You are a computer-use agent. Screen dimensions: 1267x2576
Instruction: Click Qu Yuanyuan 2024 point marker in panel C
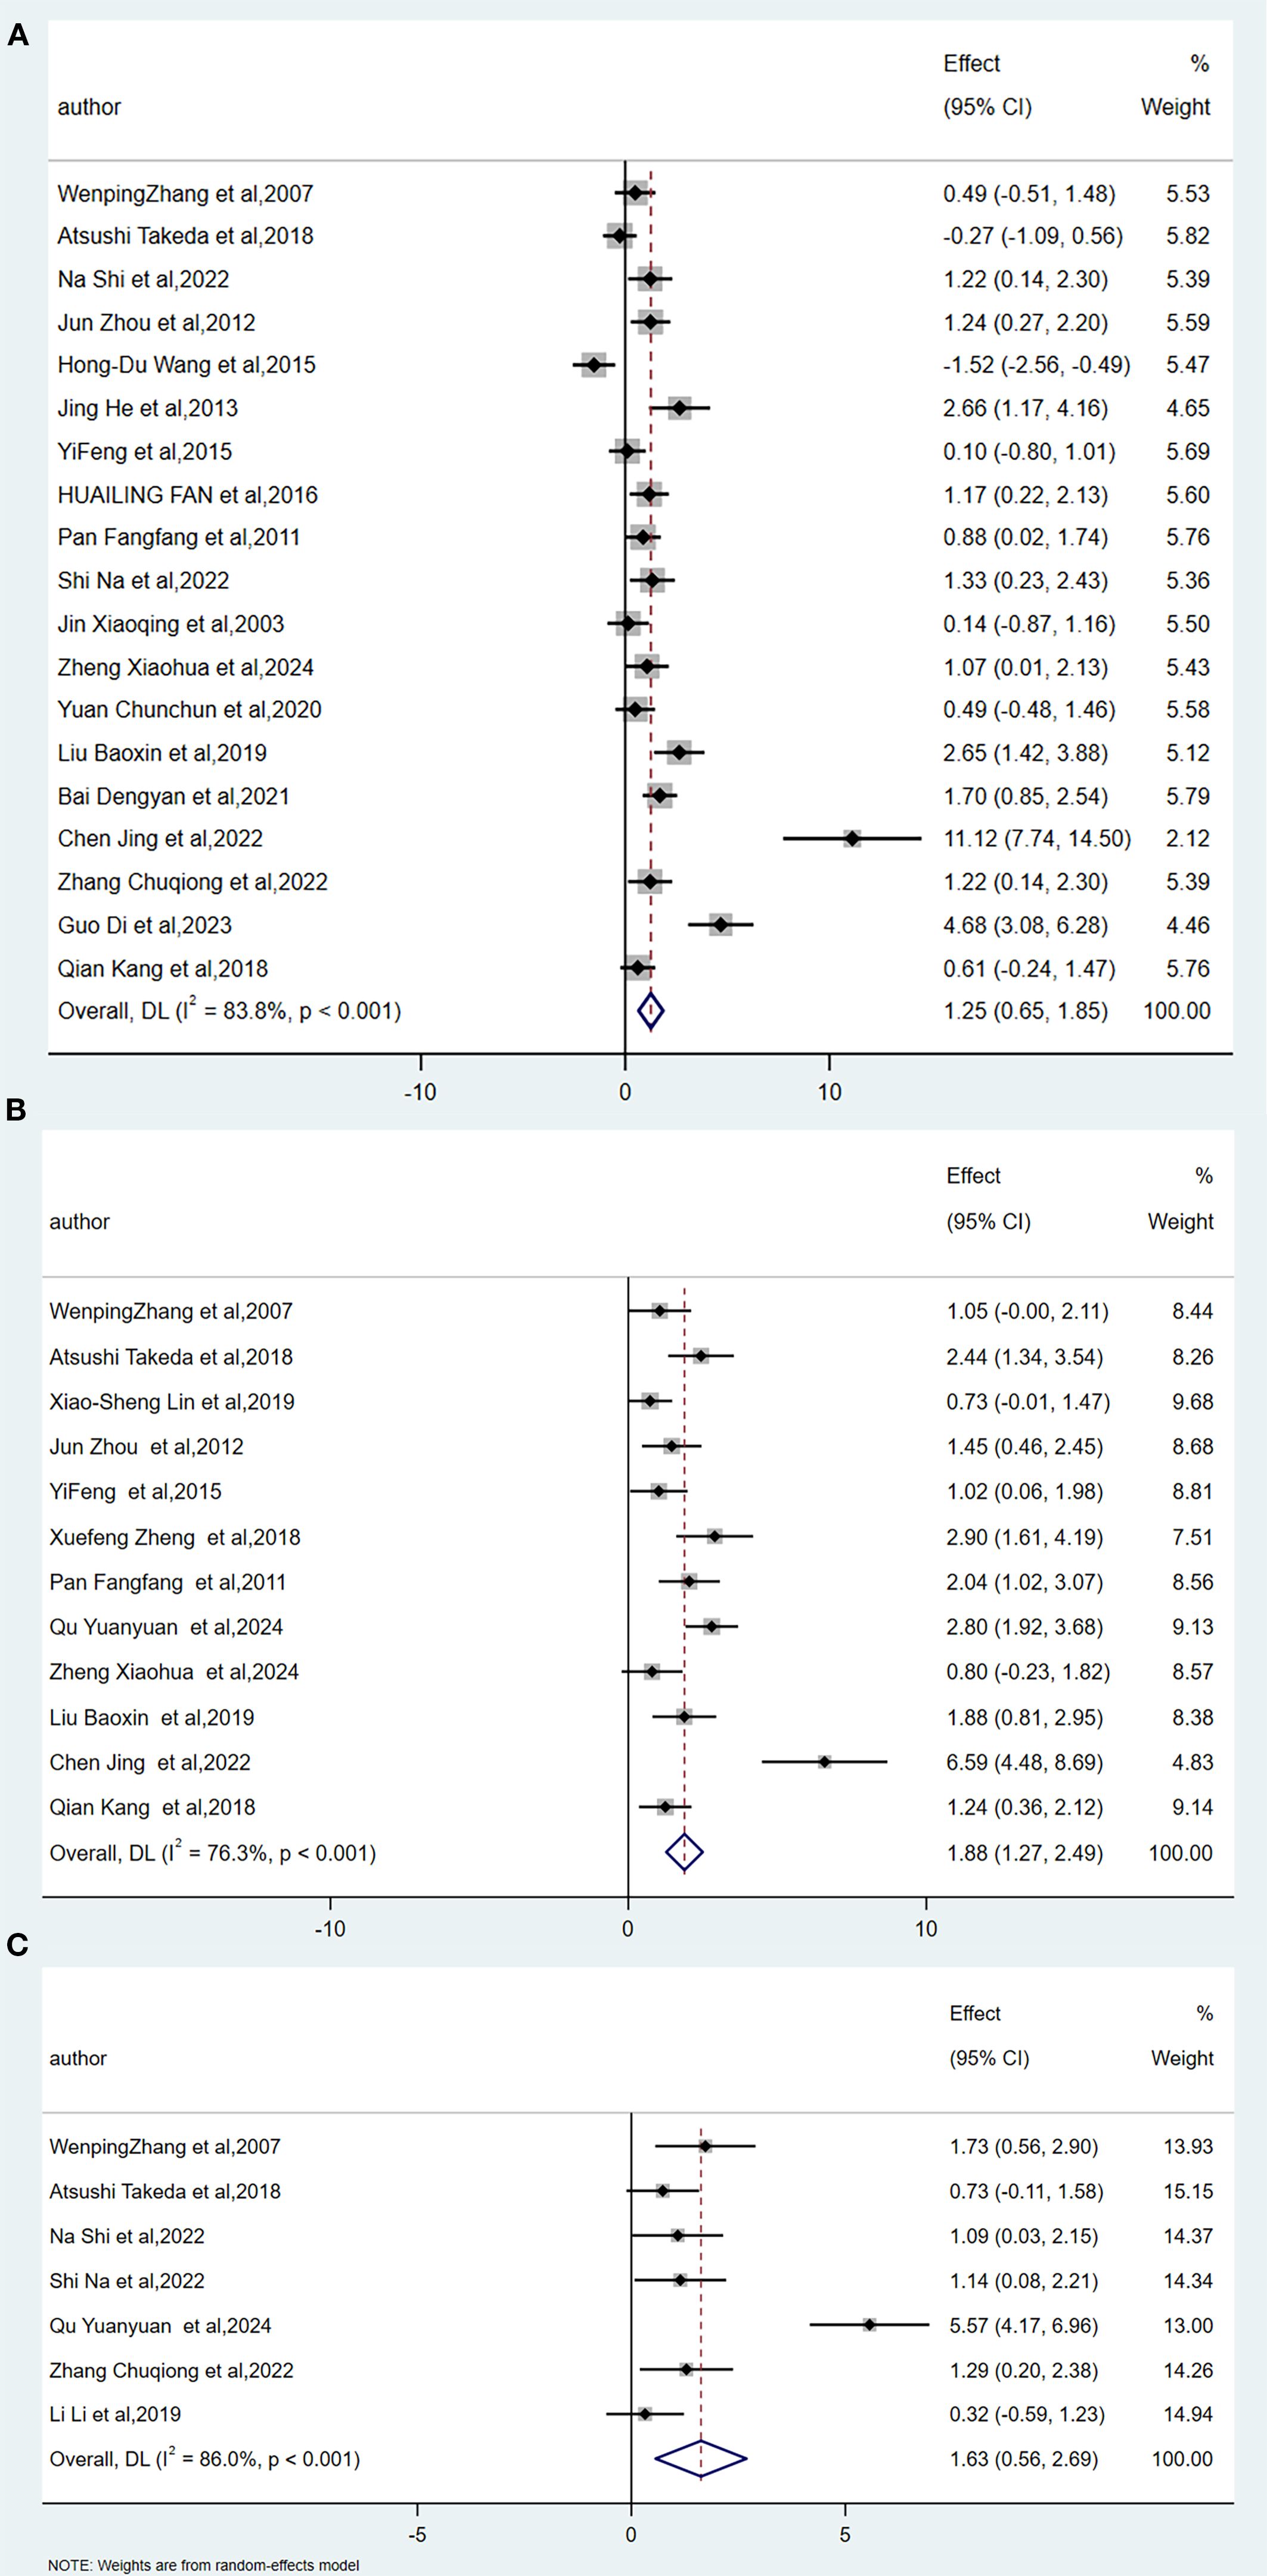(x=869, y=2325)
